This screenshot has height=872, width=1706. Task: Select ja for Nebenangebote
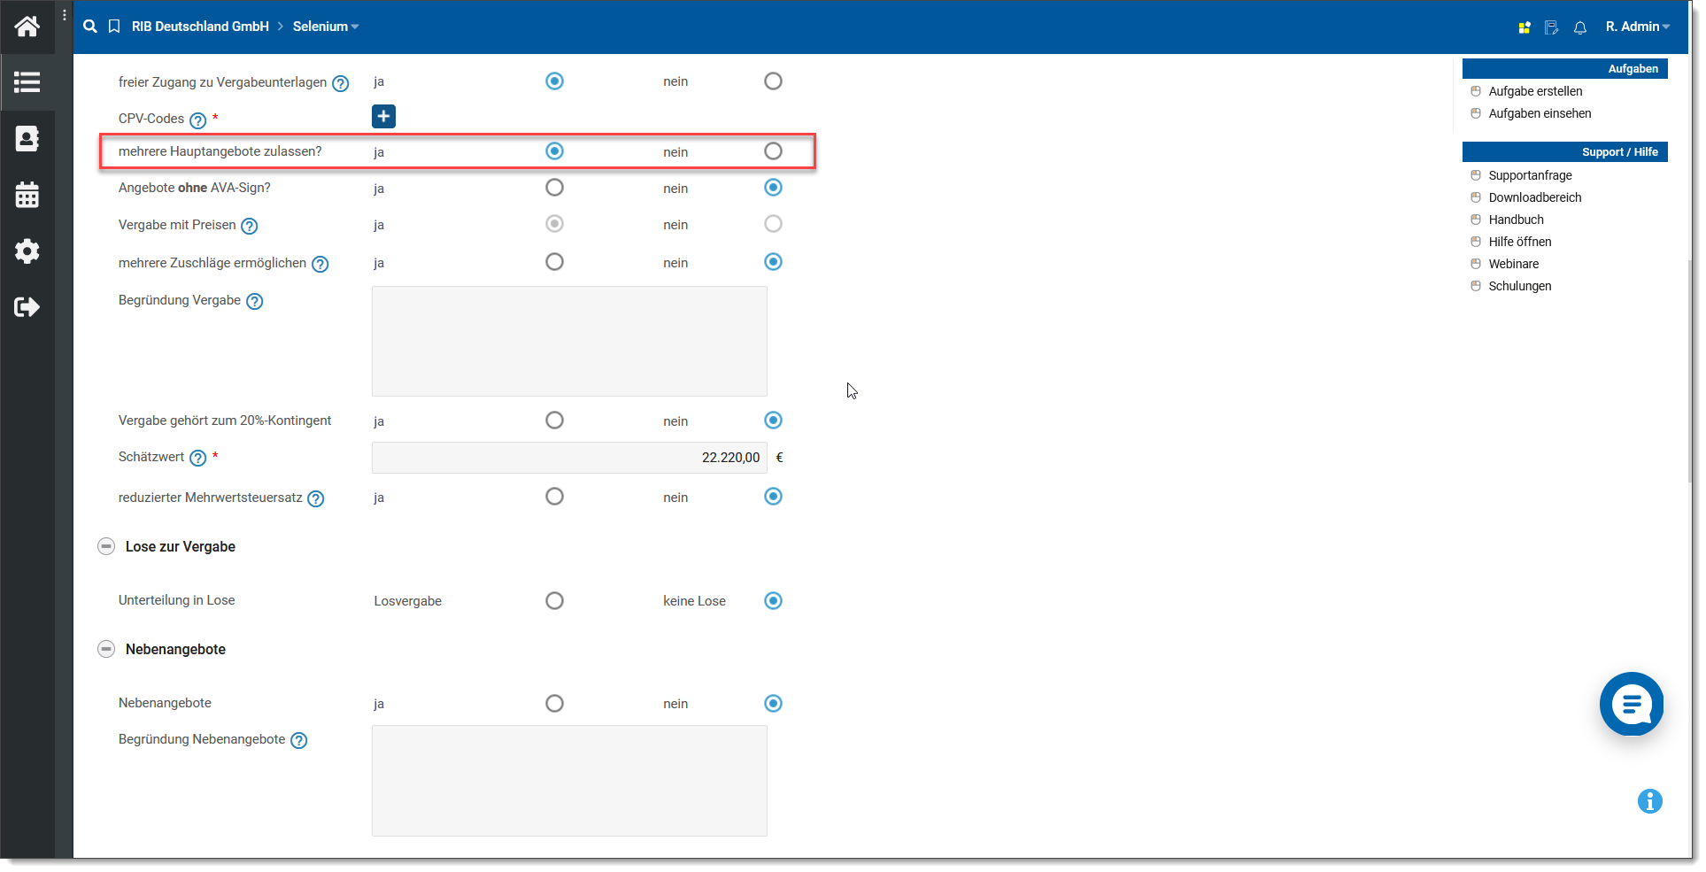pos(554,704)
